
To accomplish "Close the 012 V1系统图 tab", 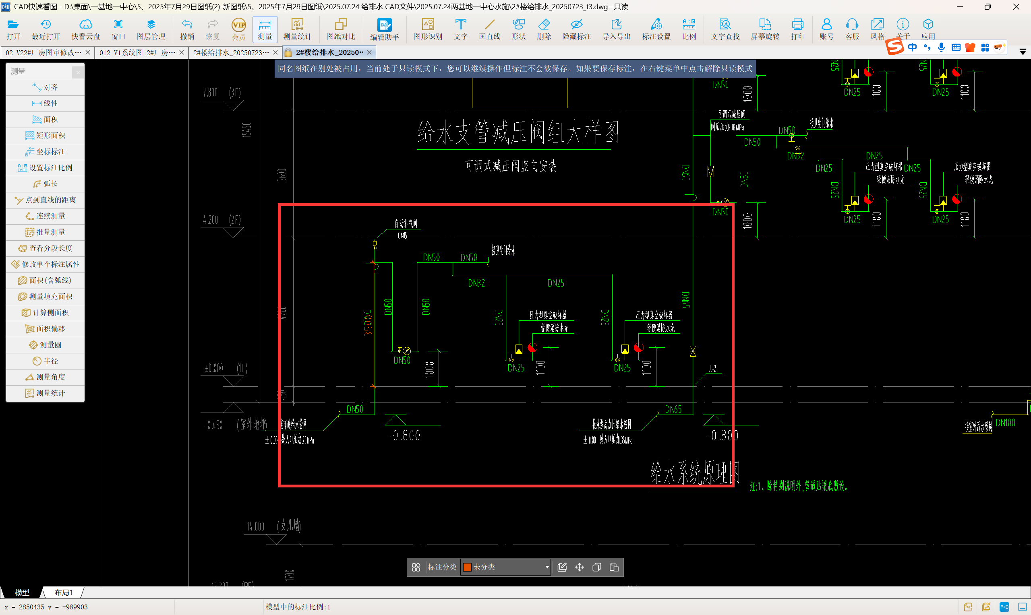I will tap(182, 53).
